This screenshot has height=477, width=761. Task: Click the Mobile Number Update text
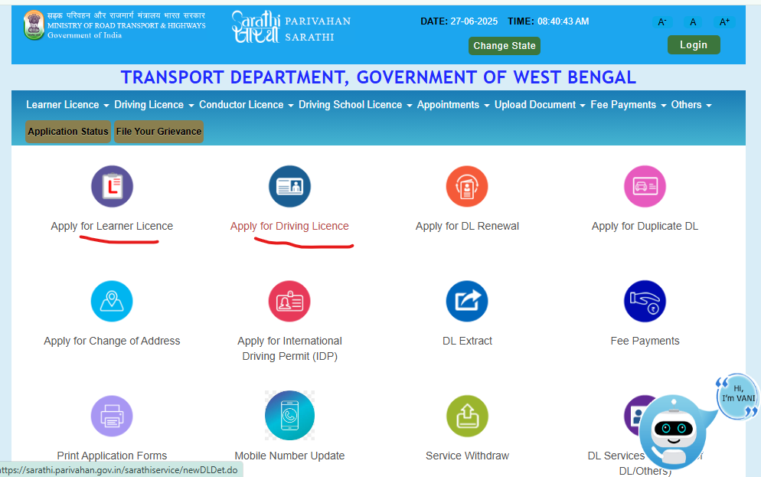[289, 456]
